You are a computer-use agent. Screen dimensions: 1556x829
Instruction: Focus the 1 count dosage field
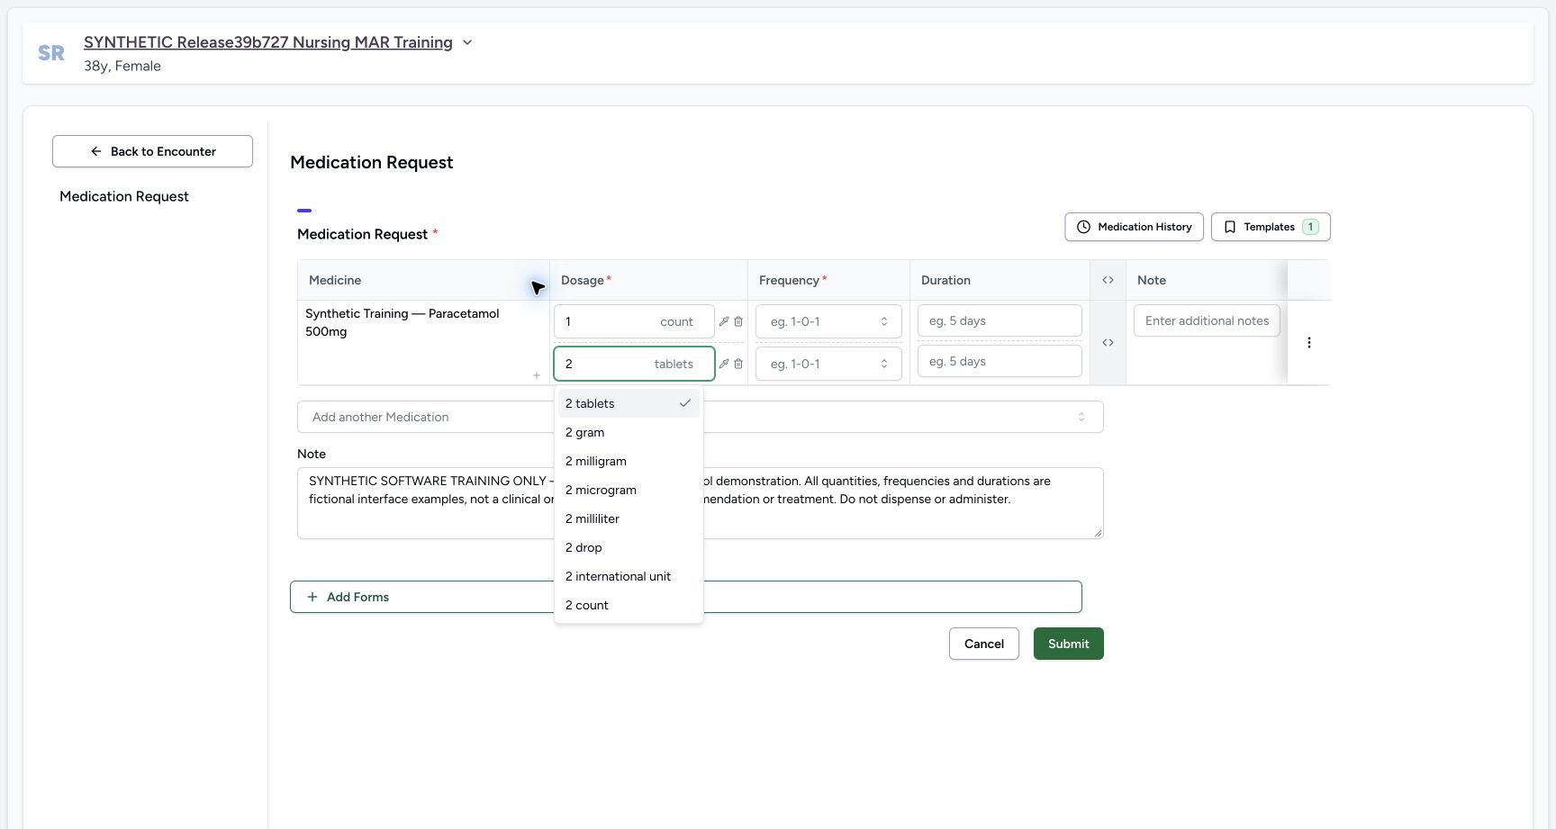pos(634,321)
